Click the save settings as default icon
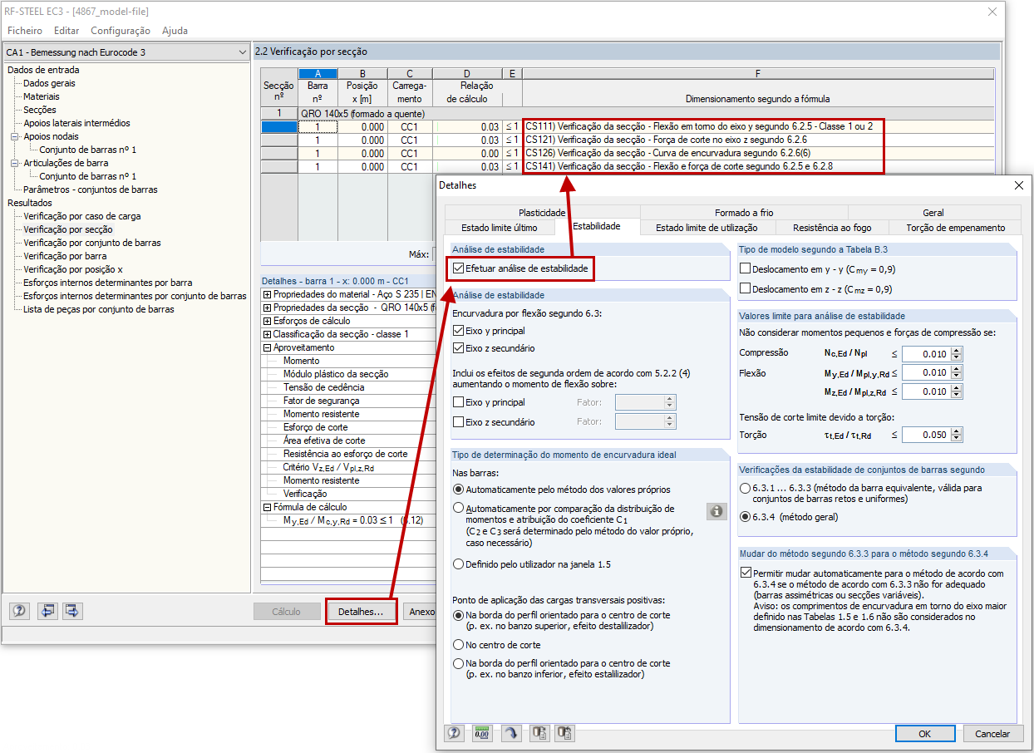The image size is (1034, 753). click(x=565, y=733)
